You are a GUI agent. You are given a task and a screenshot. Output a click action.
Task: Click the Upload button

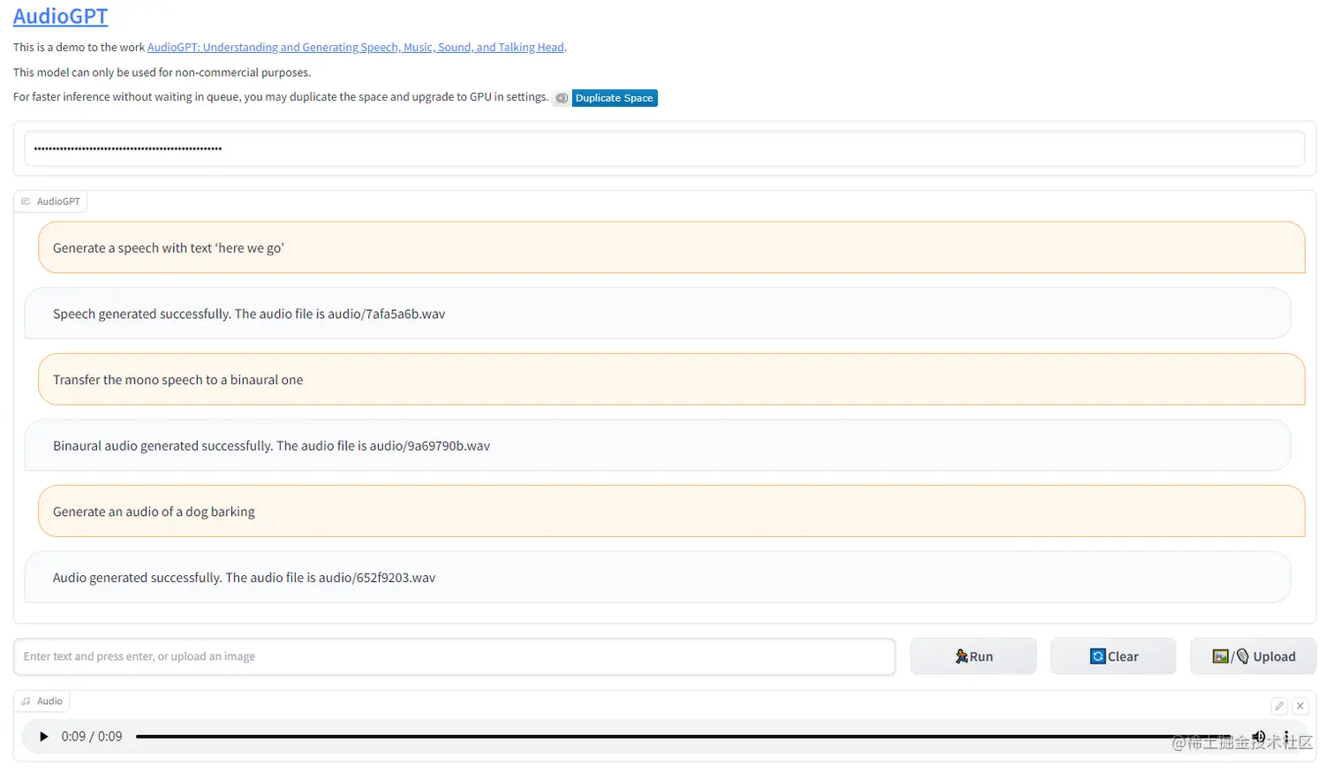click(x=1253, y=656)
